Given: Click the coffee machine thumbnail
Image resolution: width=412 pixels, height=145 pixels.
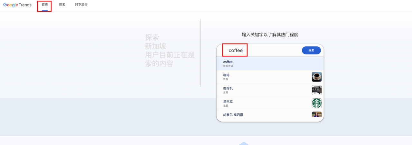Looking at the screenshot, I should (317, 90).
